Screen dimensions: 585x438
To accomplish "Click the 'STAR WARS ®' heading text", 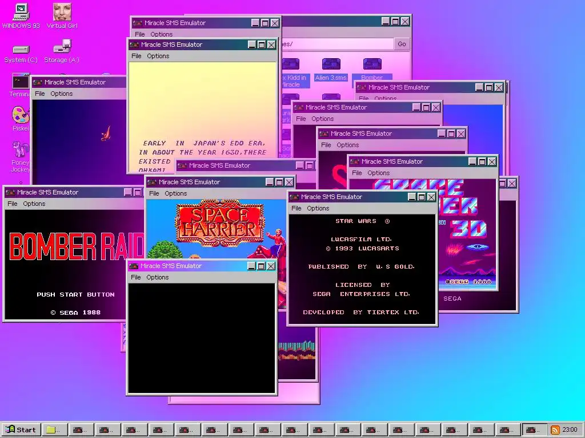I will pos(362,221).
